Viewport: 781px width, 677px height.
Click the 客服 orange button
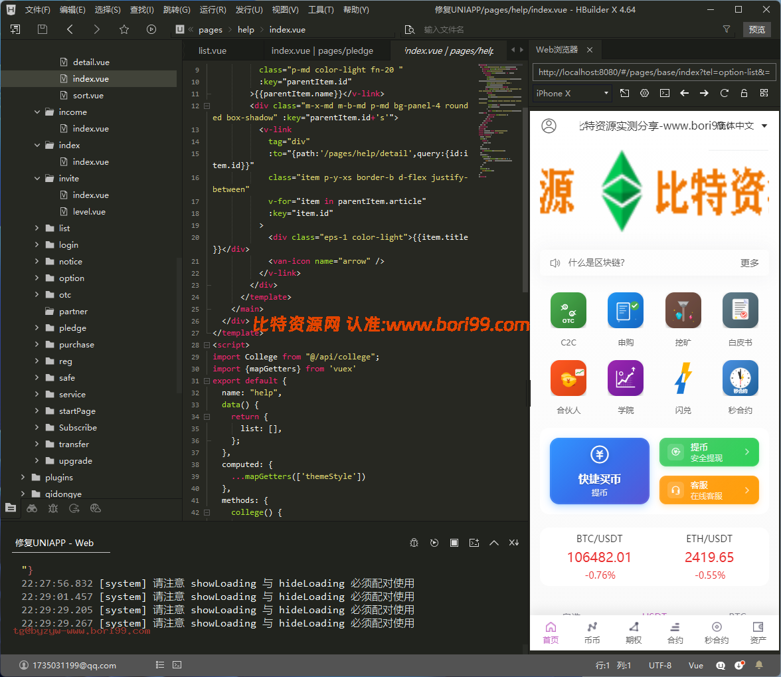point(709,490)
